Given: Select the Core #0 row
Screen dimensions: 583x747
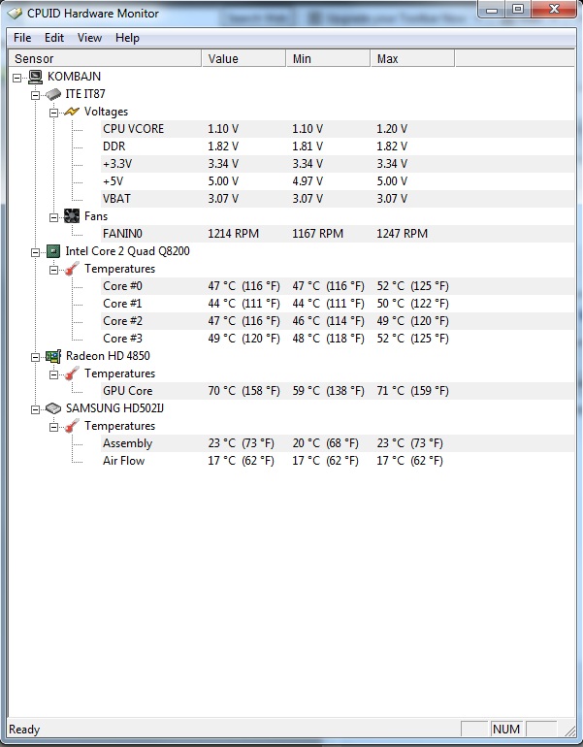Looking at the screenshot, I should [x=338, y=286].
